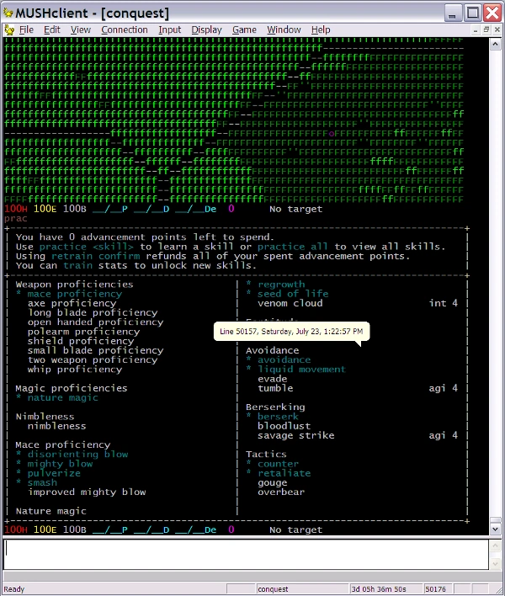
Task: Click 'mace proficiency' skill line
Action: (74, 294)
